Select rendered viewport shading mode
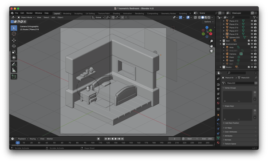This screenshot has height=162, width=268. [x=209, y=17]
